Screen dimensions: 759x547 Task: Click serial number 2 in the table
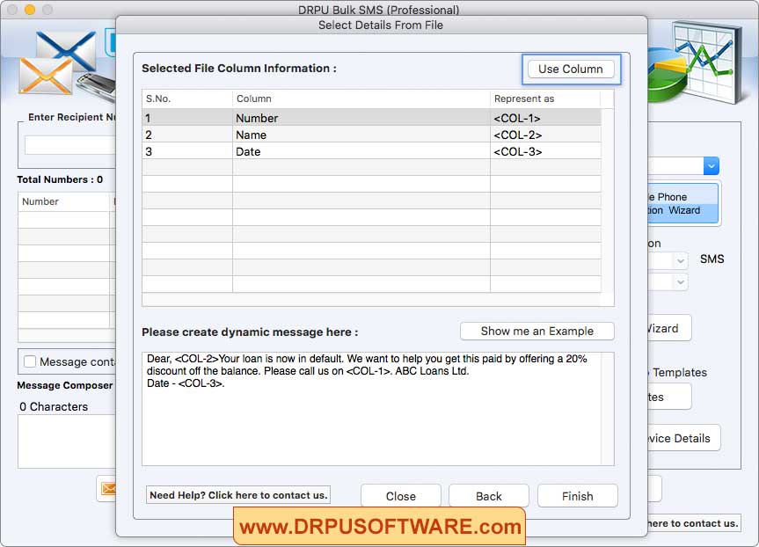(149, 135)
